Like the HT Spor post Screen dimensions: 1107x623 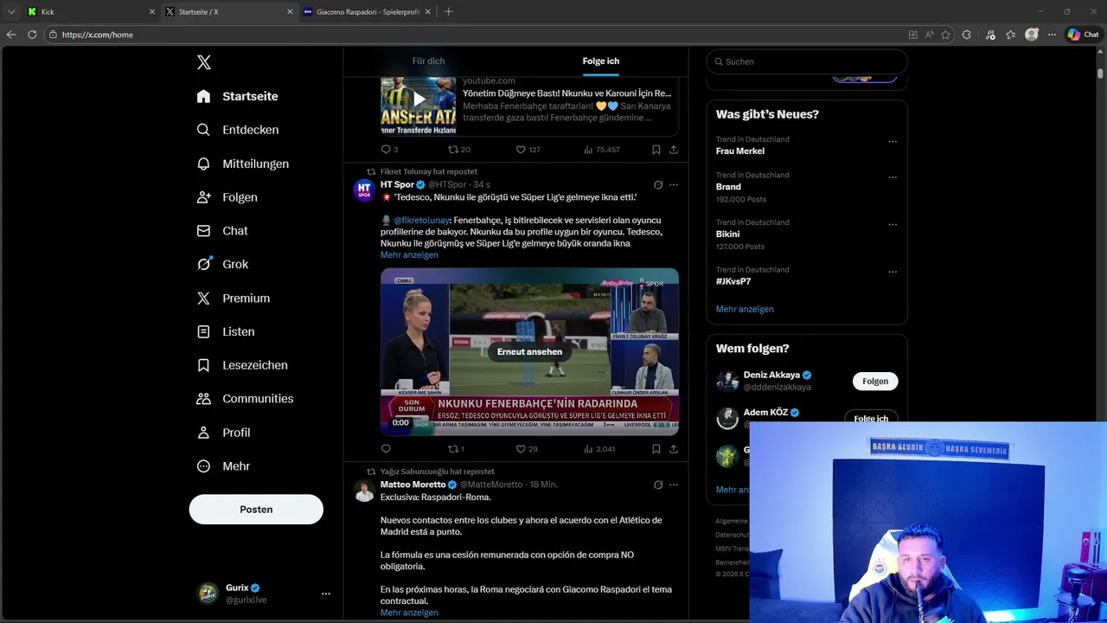pos(527,449)
